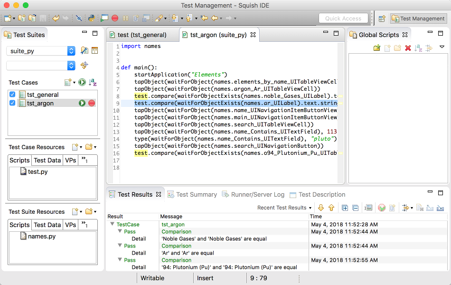The height and width of the screenshot is (285, 451).
Task: Record the tst_argon test case
Action: click(x=92, y=103)
